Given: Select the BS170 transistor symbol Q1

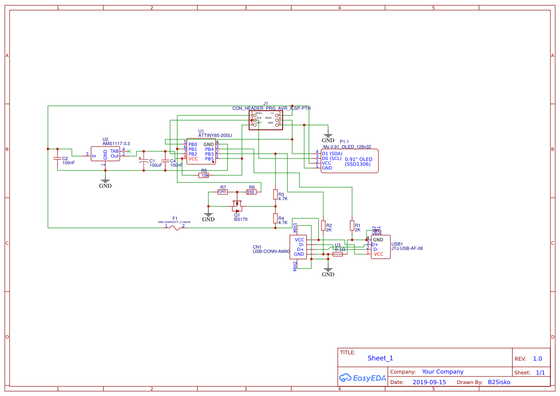Looking at the screenshot, I should point(237,207).
